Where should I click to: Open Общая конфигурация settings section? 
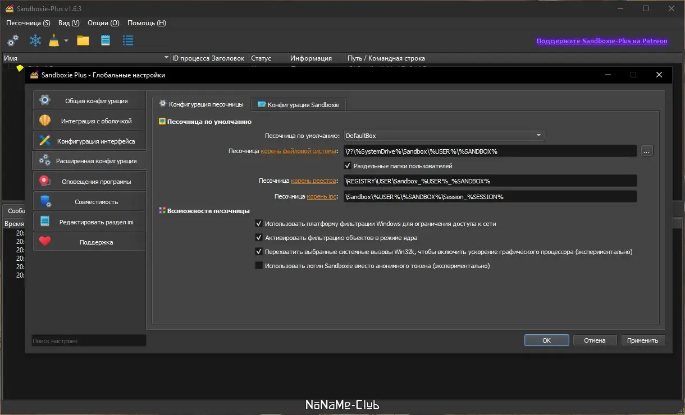[89, 101]
